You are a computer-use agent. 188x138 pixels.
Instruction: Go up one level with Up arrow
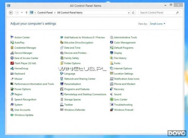pos(26,13)
